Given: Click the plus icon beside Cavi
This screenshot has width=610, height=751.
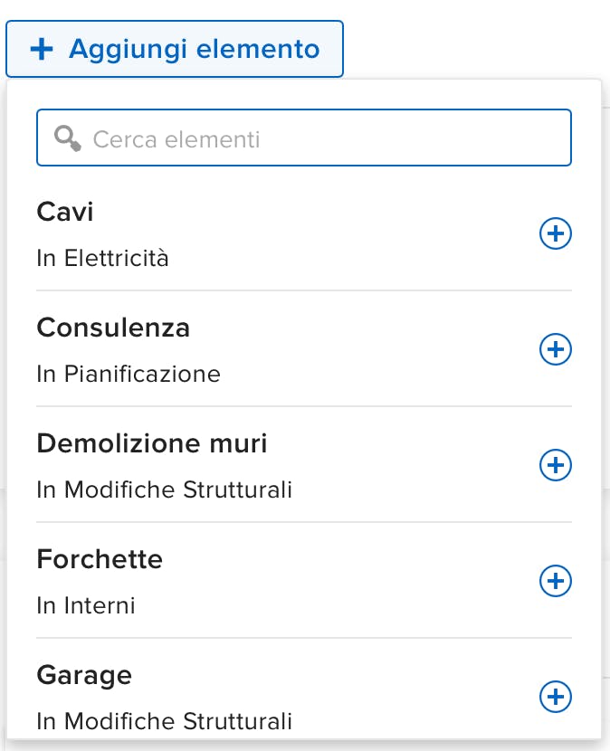Looking at the screenshot, I should [555, 234].
